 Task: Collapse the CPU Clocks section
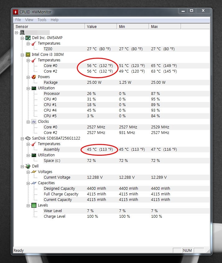tap(28, 122)
